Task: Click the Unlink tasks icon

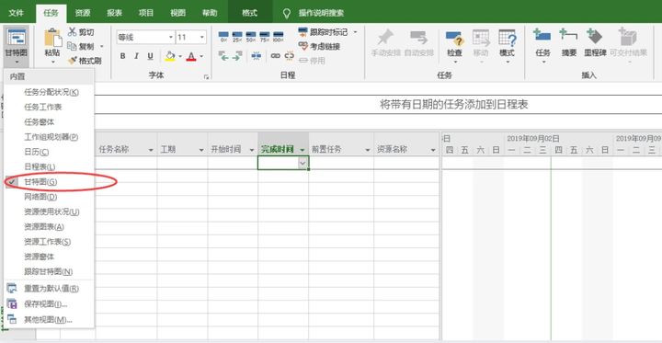Action: tap(290, 56)
